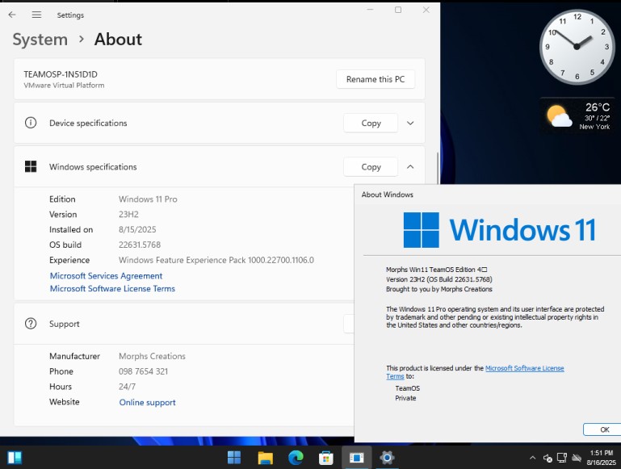The width and height of the screenshot is (621, 469).
Task: Expand the Device specifications section
Action: (x=410, y=123)
